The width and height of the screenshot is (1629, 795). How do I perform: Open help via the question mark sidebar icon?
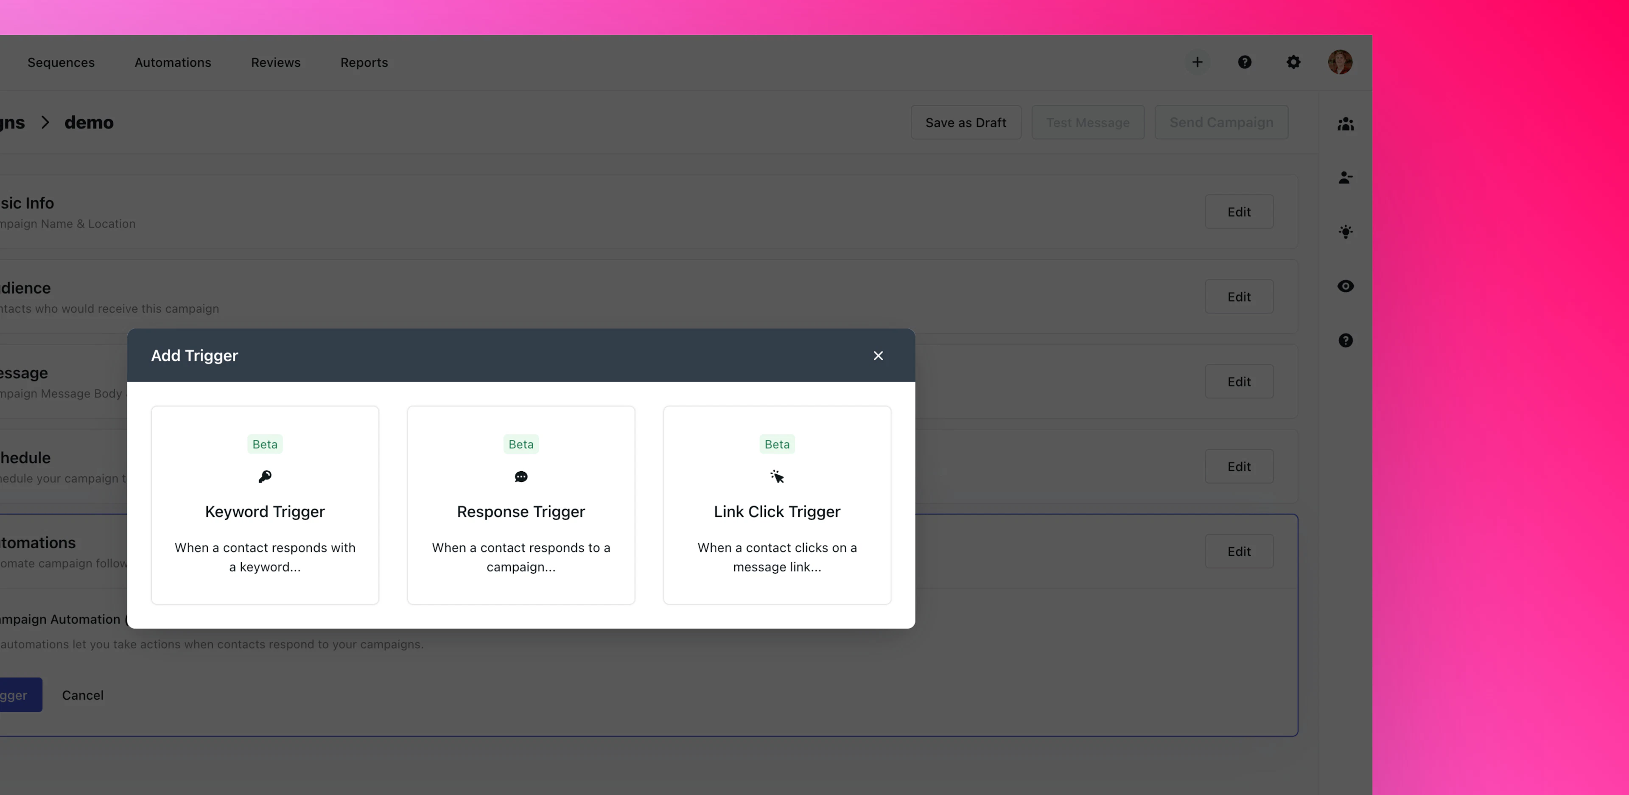click(x=1346, y=340)
